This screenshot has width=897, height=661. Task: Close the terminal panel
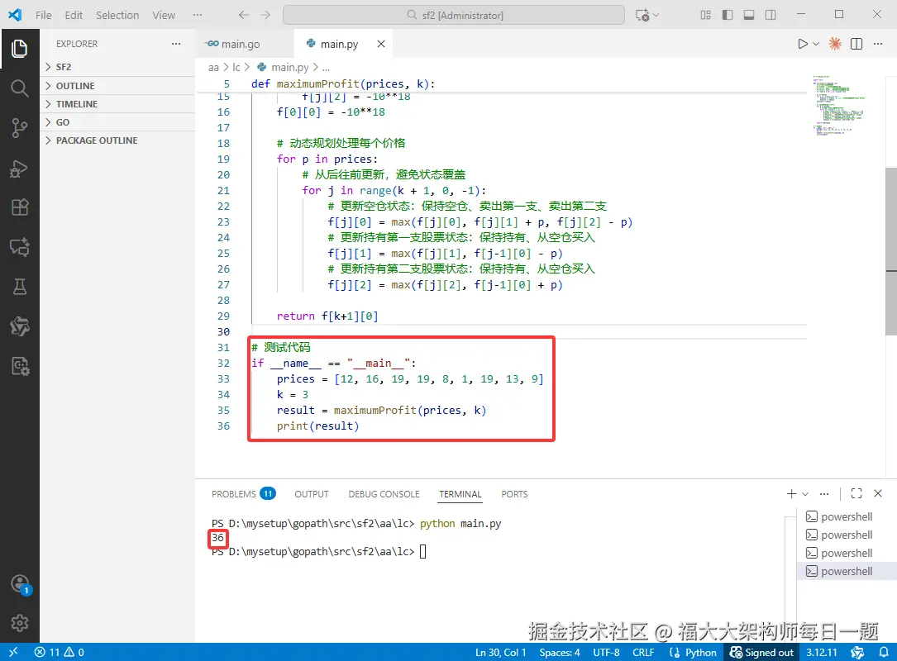tap(878, 493)
